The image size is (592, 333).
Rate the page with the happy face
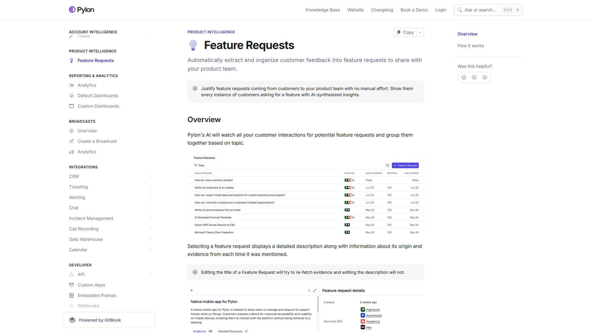[463, 77]
